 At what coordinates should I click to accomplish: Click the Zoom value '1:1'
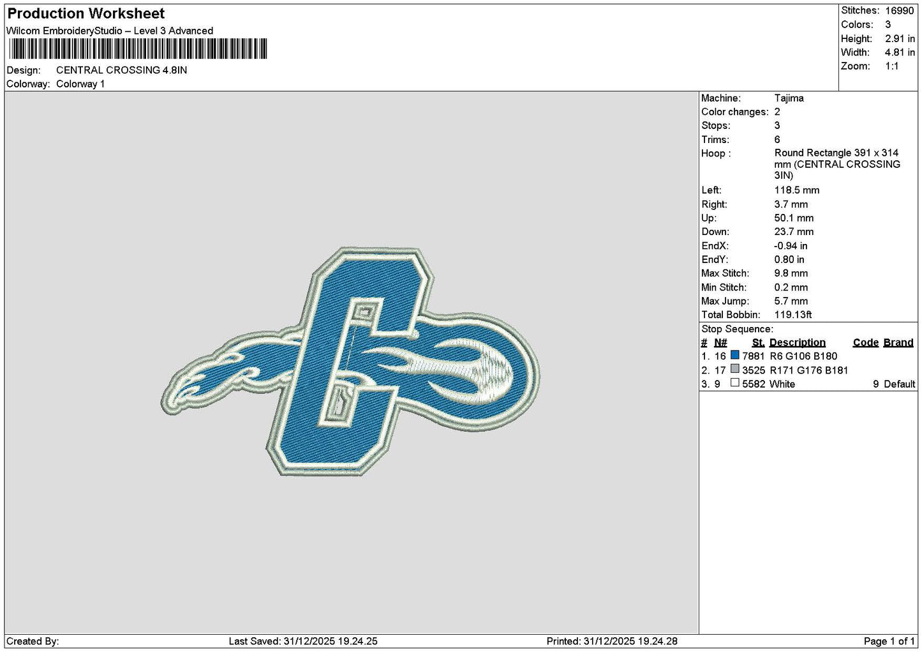coord(892,66)
